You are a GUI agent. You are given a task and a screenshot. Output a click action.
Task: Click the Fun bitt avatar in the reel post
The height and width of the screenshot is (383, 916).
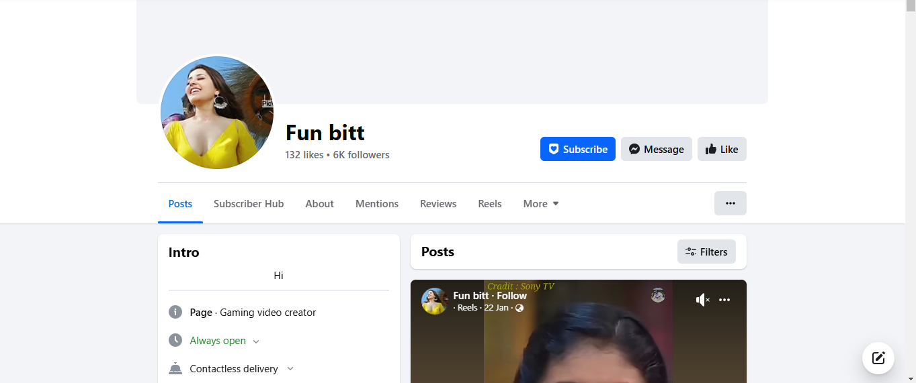(x=435, y=301)
